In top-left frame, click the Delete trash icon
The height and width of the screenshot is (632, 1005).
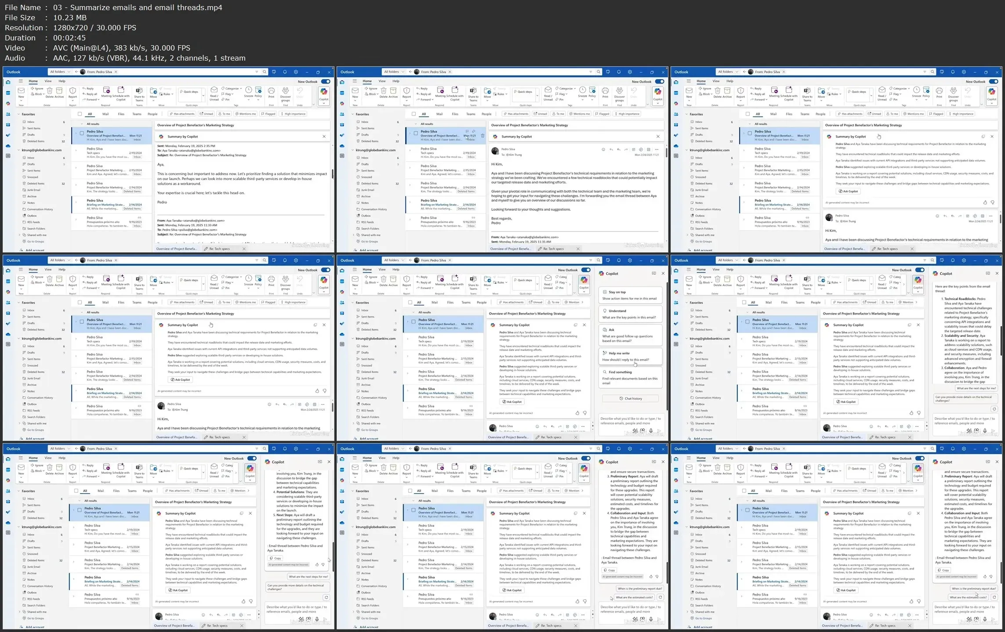click(50, 90)
